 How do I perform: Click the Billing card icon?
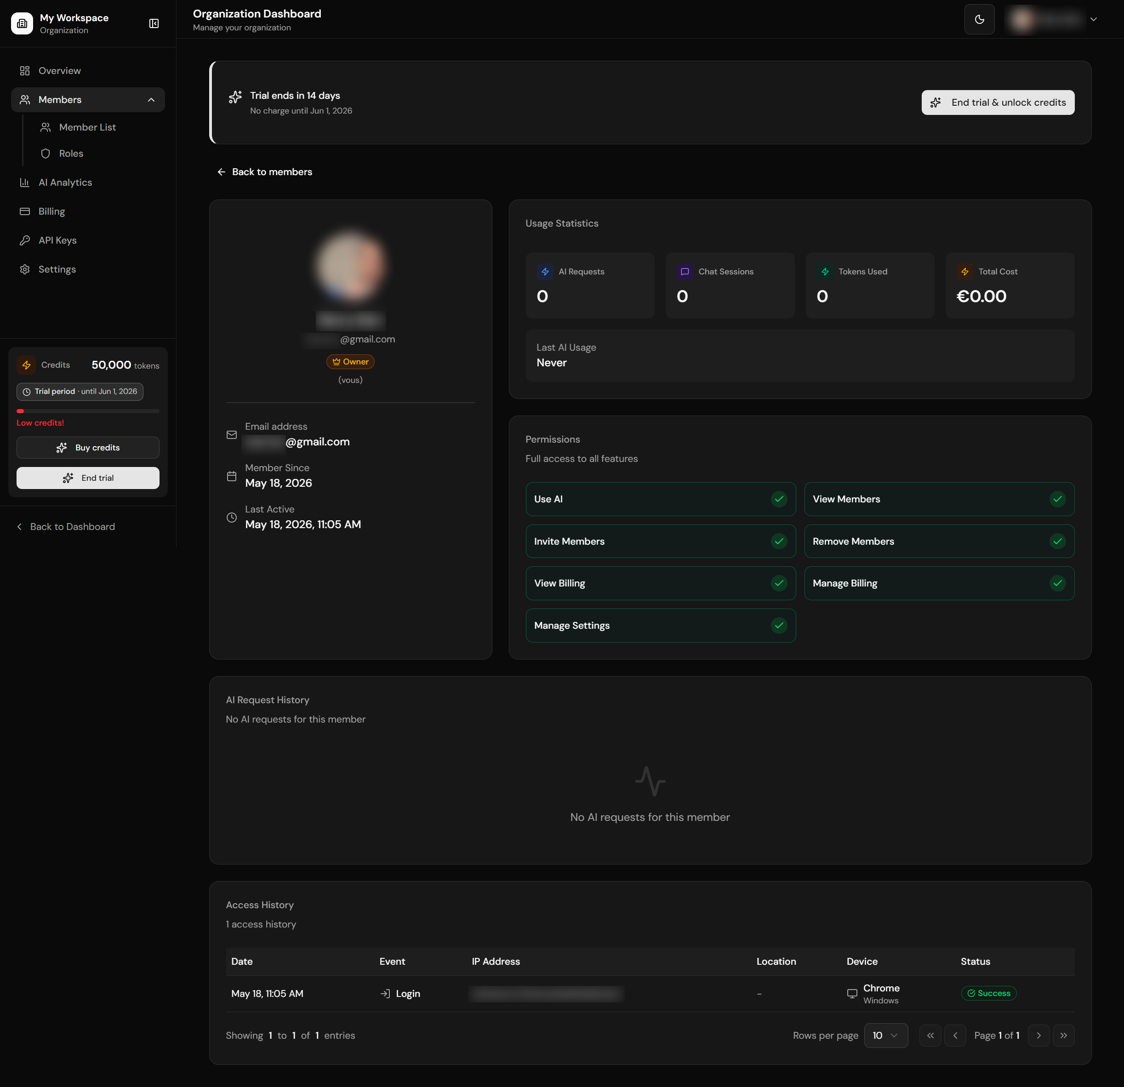(25, 211)
